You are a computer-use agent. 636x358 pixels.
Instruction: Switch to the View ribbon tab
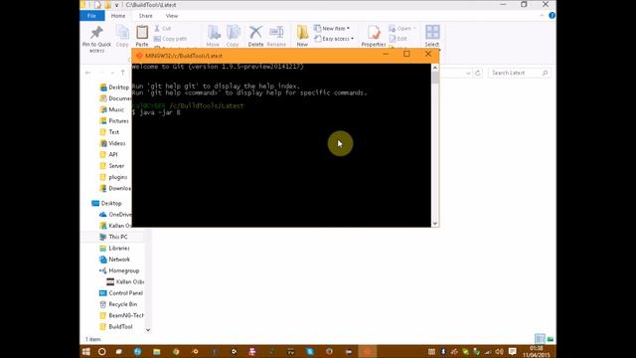tap(172, 16)
